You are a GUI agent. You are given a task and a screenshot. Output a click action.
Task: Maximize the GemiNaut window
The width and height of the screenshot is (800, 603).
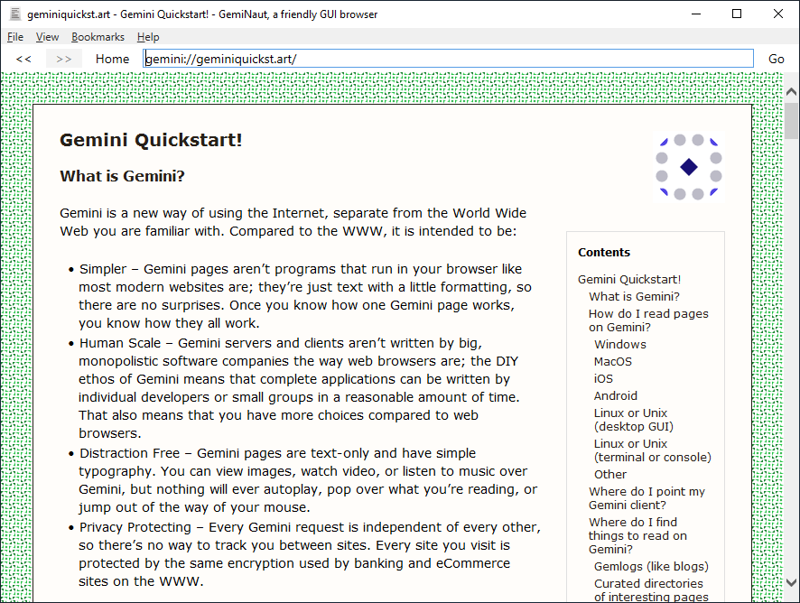pyautogui.click(x=737, y=14)
